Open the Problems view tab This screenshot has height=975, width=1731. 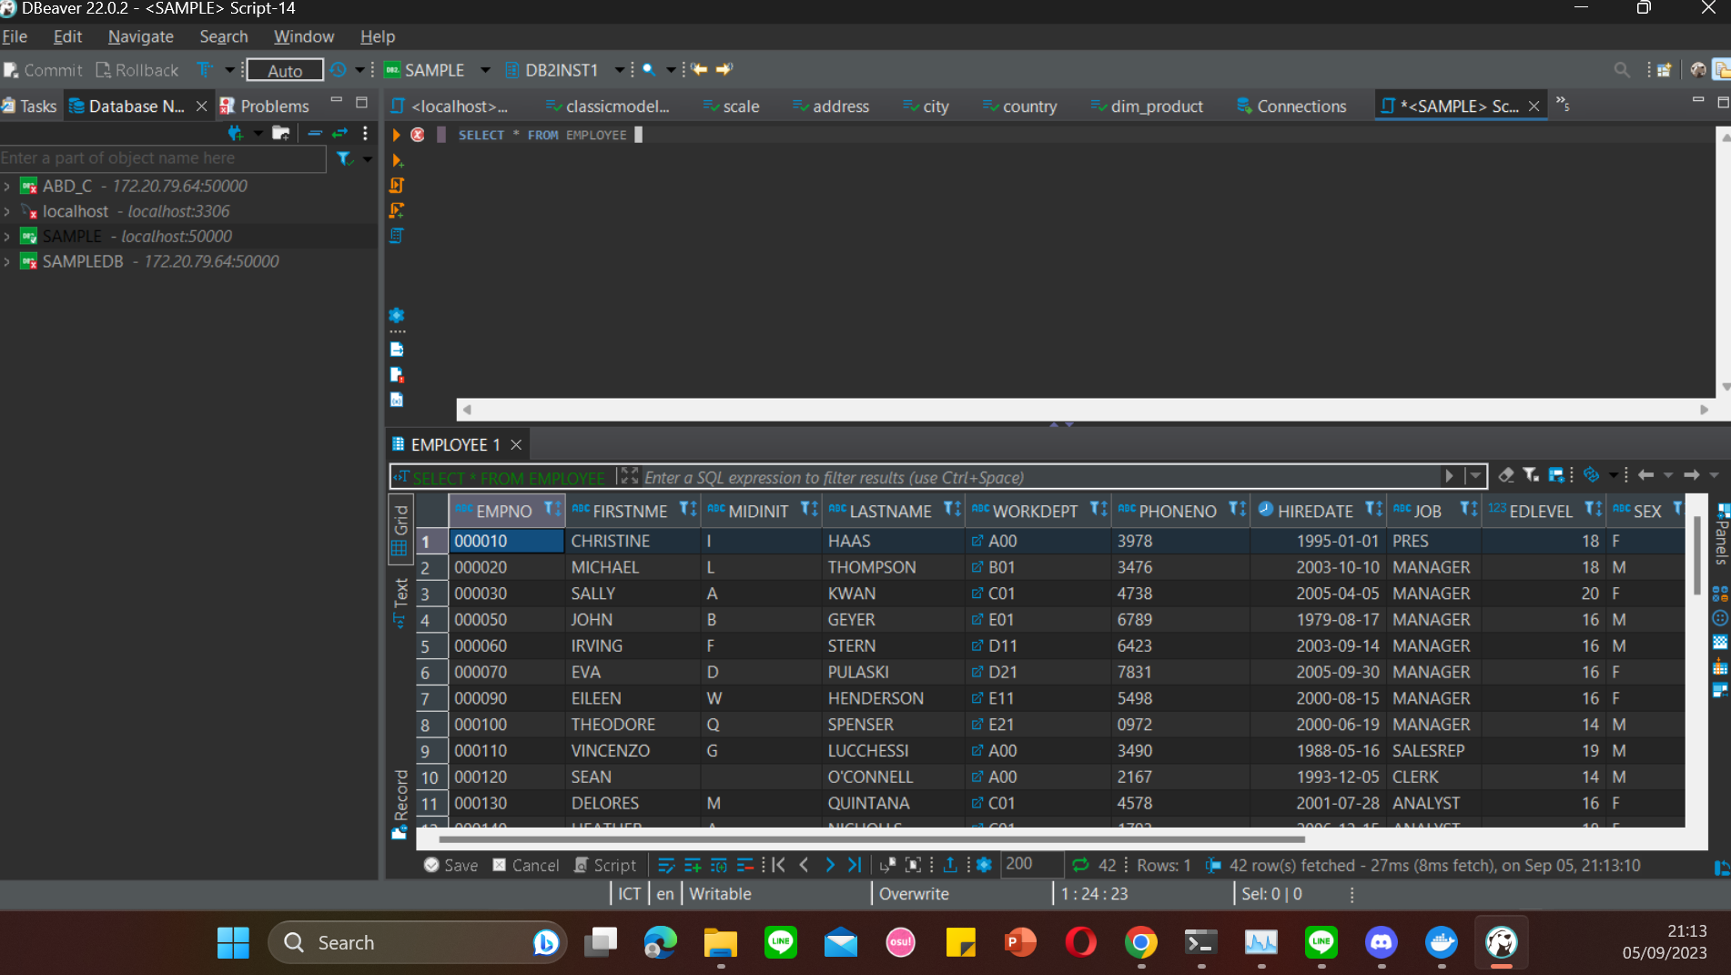[265, 107]
